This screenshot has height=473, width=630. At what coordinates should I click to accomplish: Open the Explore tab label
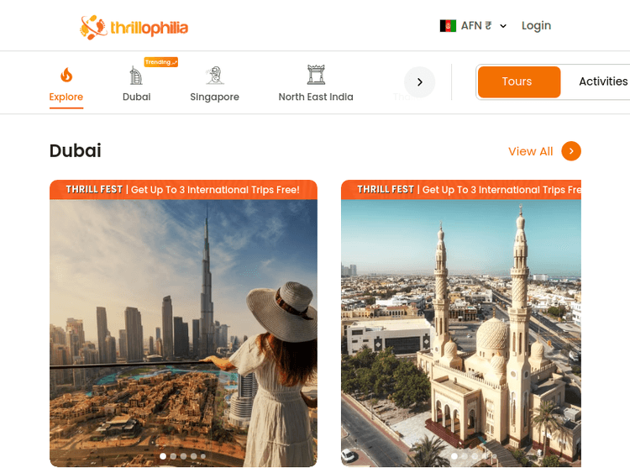[66, 97]
